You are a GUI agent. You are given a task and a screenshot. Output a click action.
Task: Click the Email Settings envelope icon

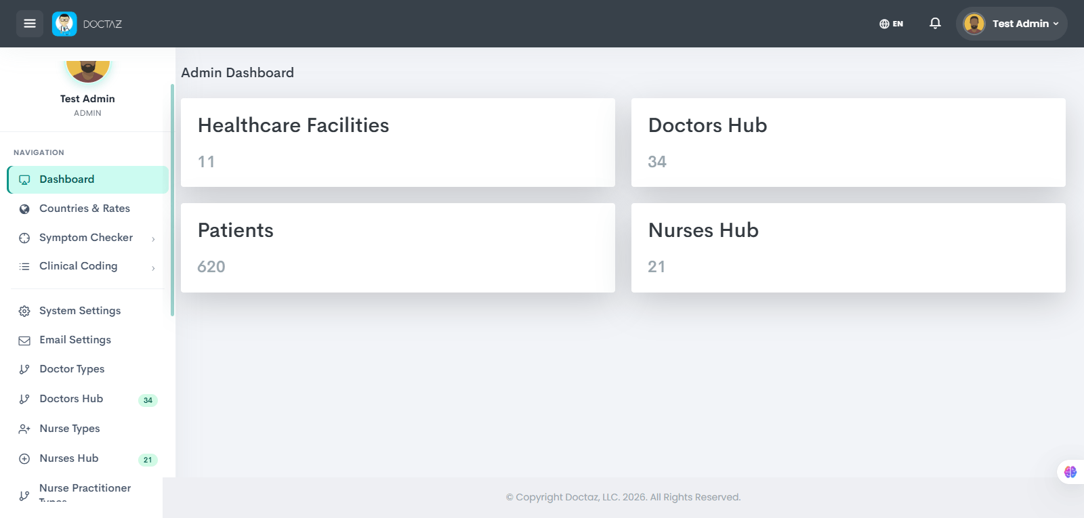pos(24,341)
